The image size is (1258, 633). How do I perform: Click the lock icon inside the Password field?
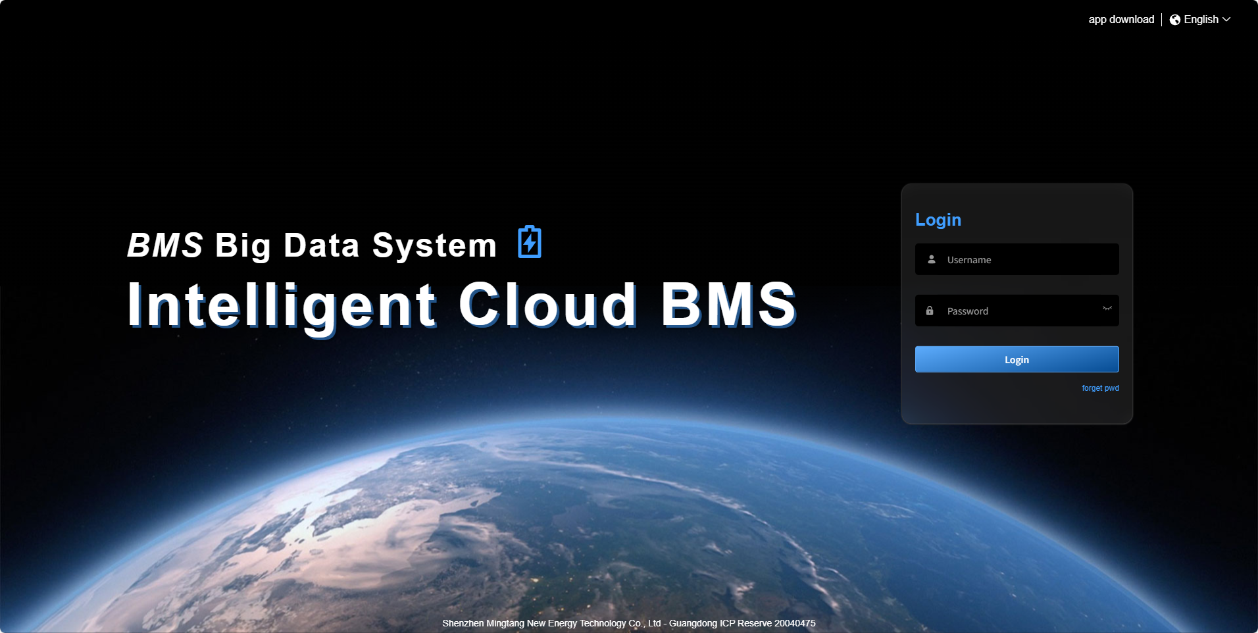930,310
